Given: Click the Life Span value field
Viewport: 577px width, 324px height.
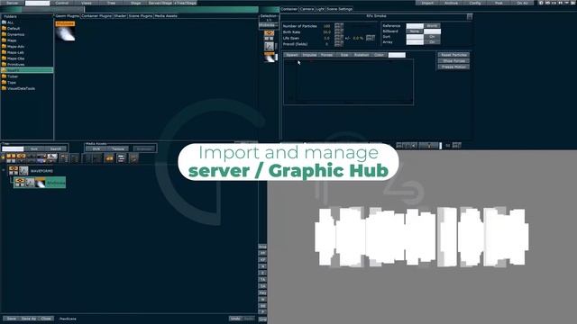Looking at the screenshot, I should (x=326, y=38).
